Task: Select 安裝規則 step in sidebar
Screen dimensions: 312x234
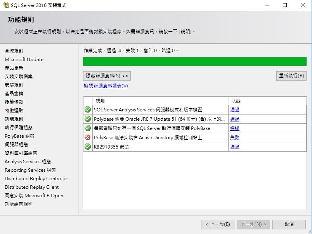Action: pos(14,85)
